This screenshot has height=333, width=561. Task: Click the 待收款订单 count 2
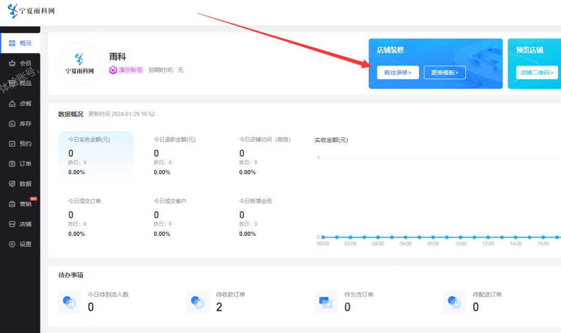click(x=219, y=307)
